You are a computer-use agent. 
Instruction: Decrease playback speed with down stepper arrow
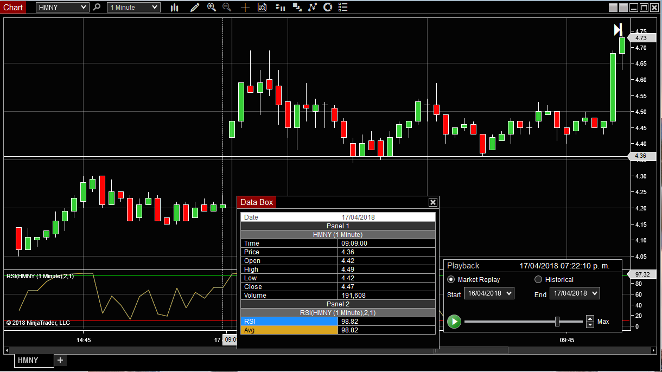(590, 325)
